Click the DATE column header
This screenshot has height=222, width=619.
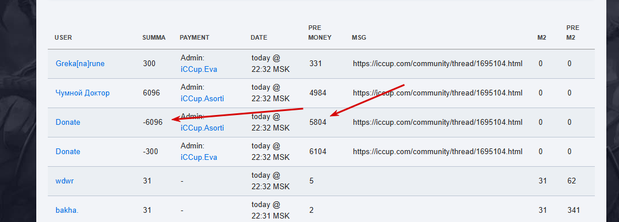(x=259, y=38)
